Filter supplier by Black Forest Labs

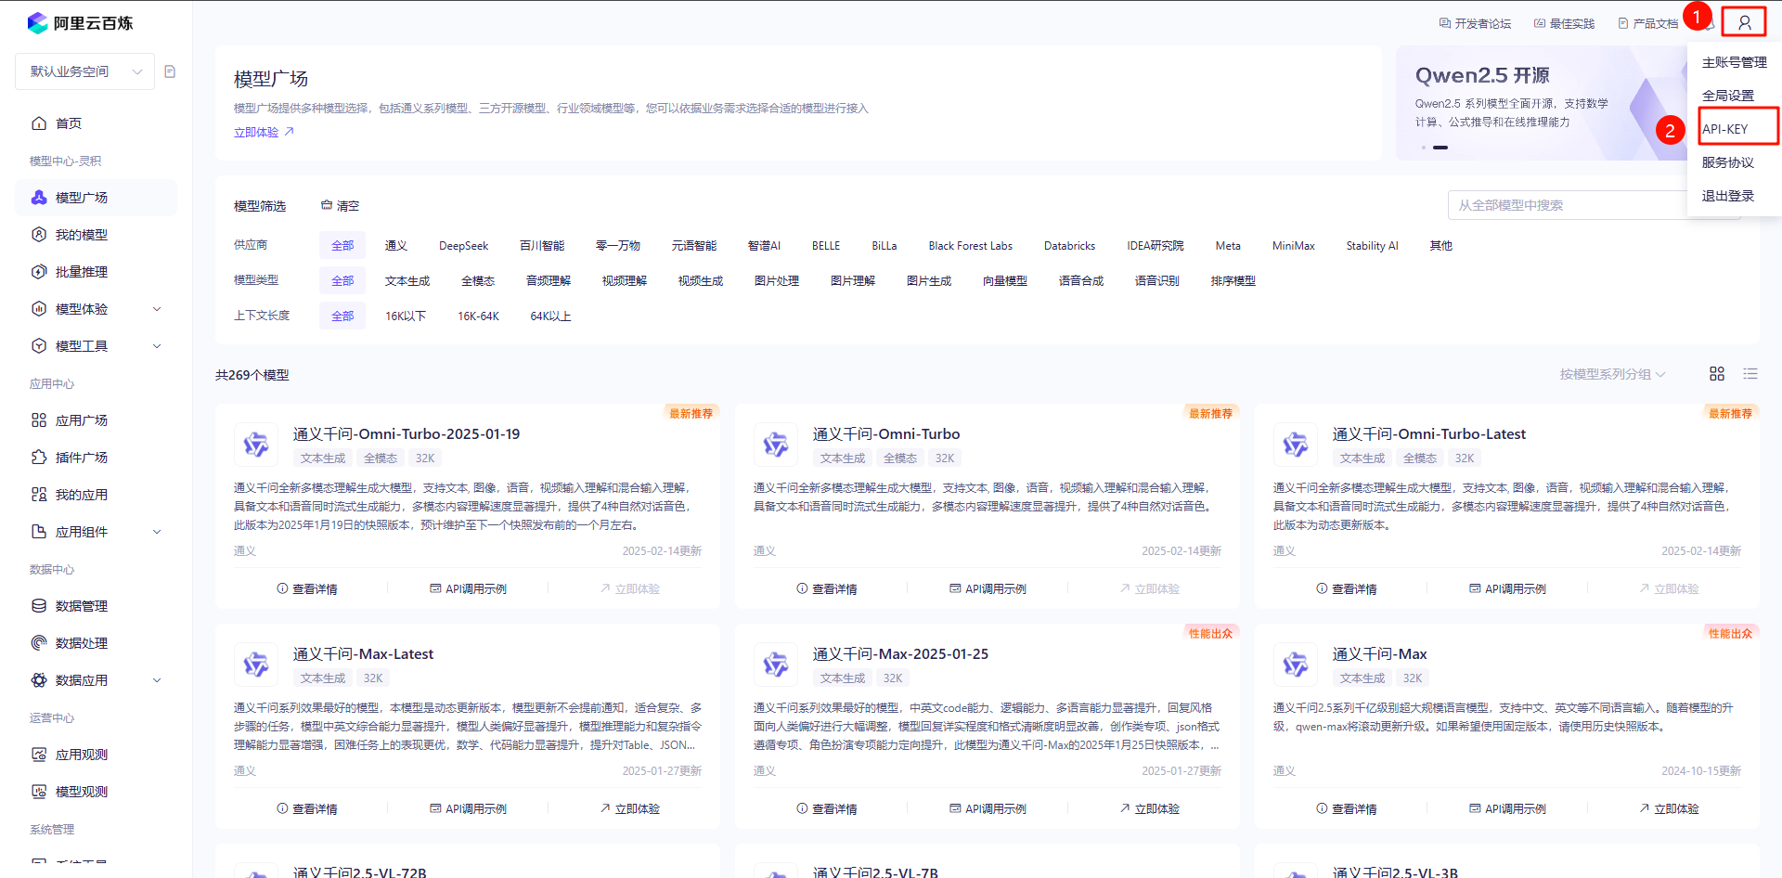(970, 246)
